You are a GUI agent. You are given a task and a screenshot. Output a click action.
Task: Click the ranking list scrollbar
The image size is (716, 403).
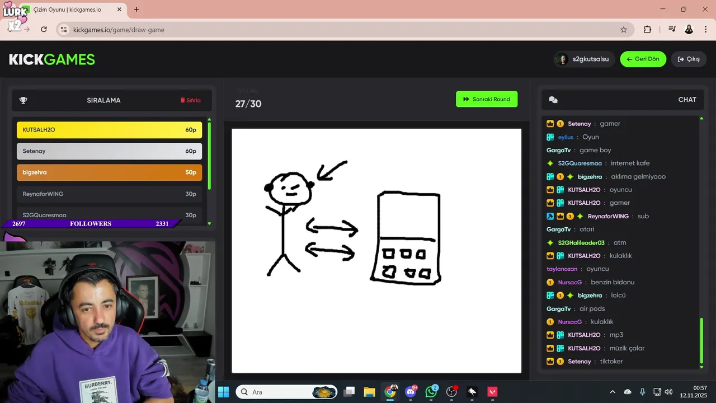click(x=209, y=156)
